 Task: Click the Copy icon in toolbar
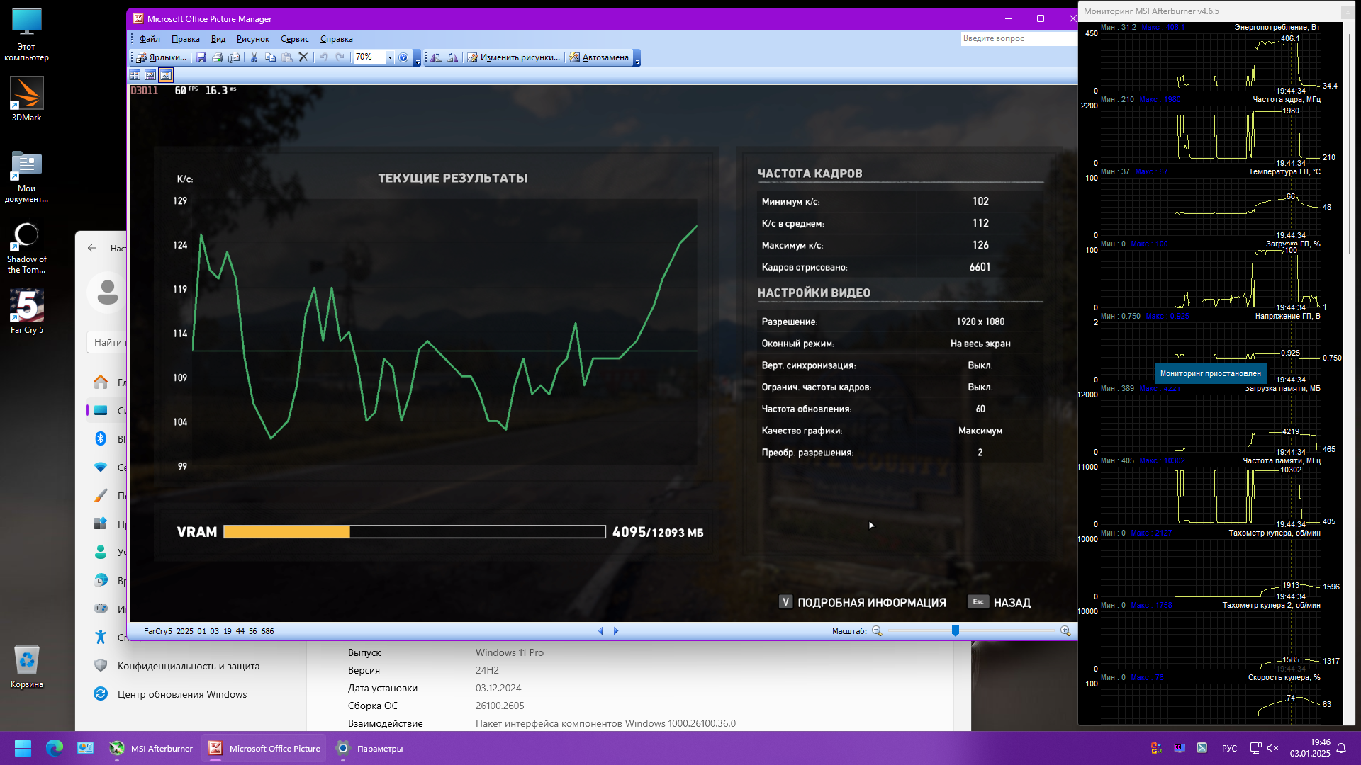point(270,57)
